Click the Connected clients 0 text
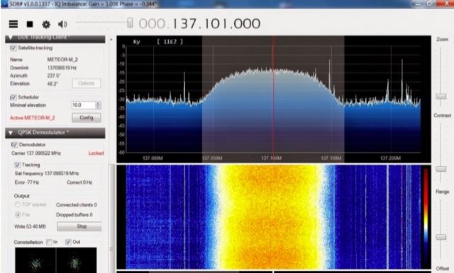The width and height of the screenshot is (454, 273). (x=77, y=205)
